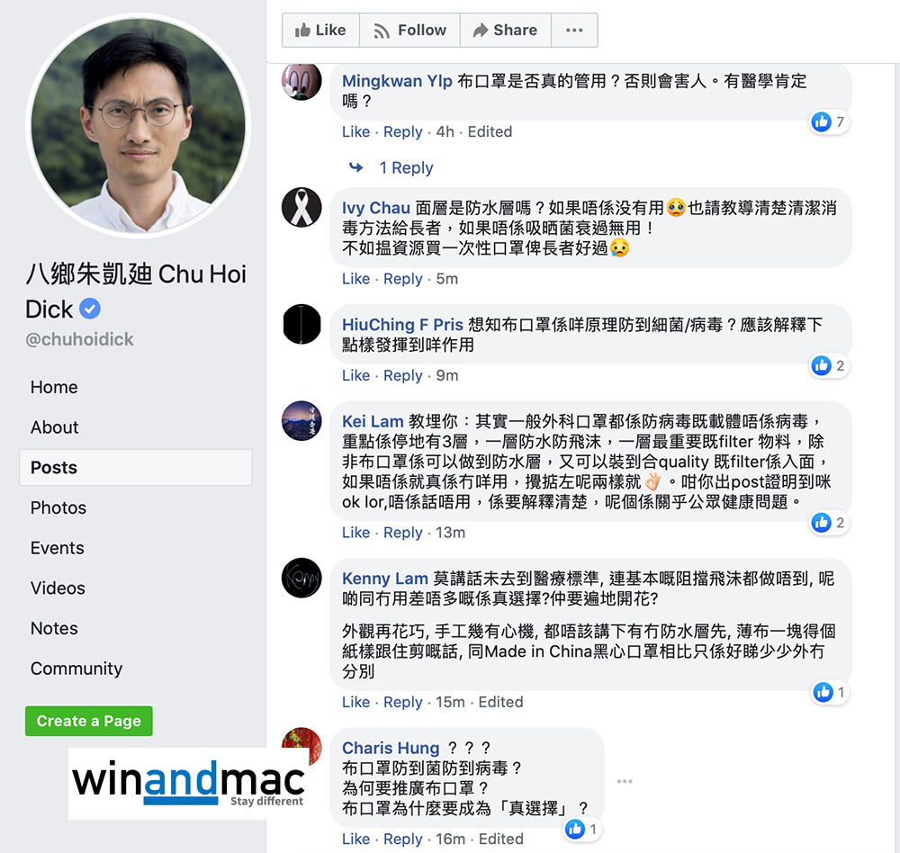Share this page via Share button
This screenshot has width=900, height=853.
click(x=505, y=30)
